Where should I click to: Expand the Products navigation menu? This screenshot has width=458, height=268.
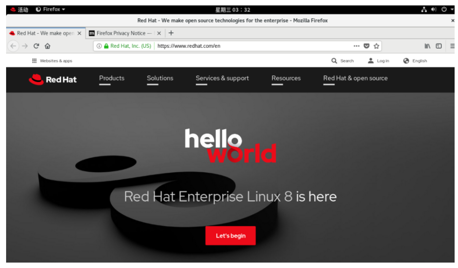112,78
